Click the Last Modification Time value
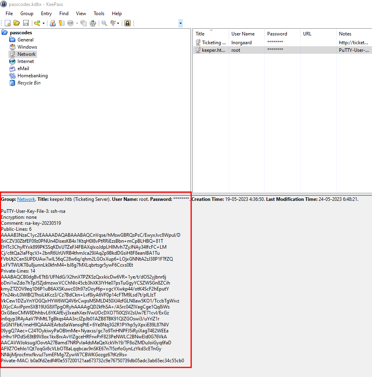Image resolution: width=372 pixels, height=377 pixels. coord(338,199)
